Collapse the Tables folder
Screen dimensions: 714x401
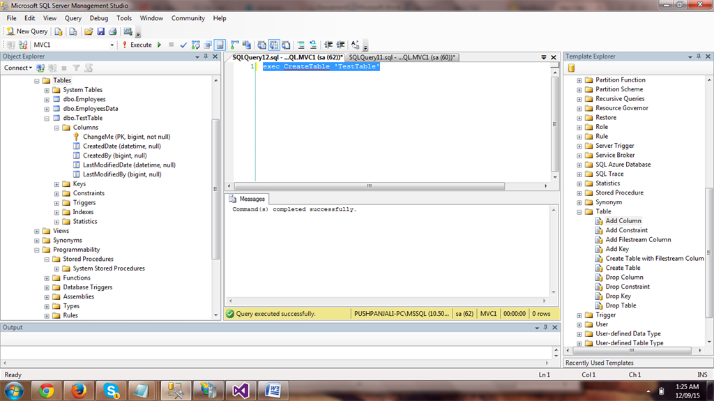click(37, 81)
